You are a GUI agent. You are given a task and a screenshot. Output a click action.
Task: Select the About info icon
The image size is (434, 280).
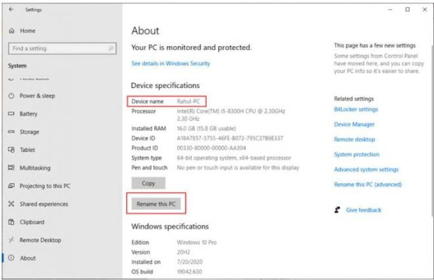(x=11, y=258)
